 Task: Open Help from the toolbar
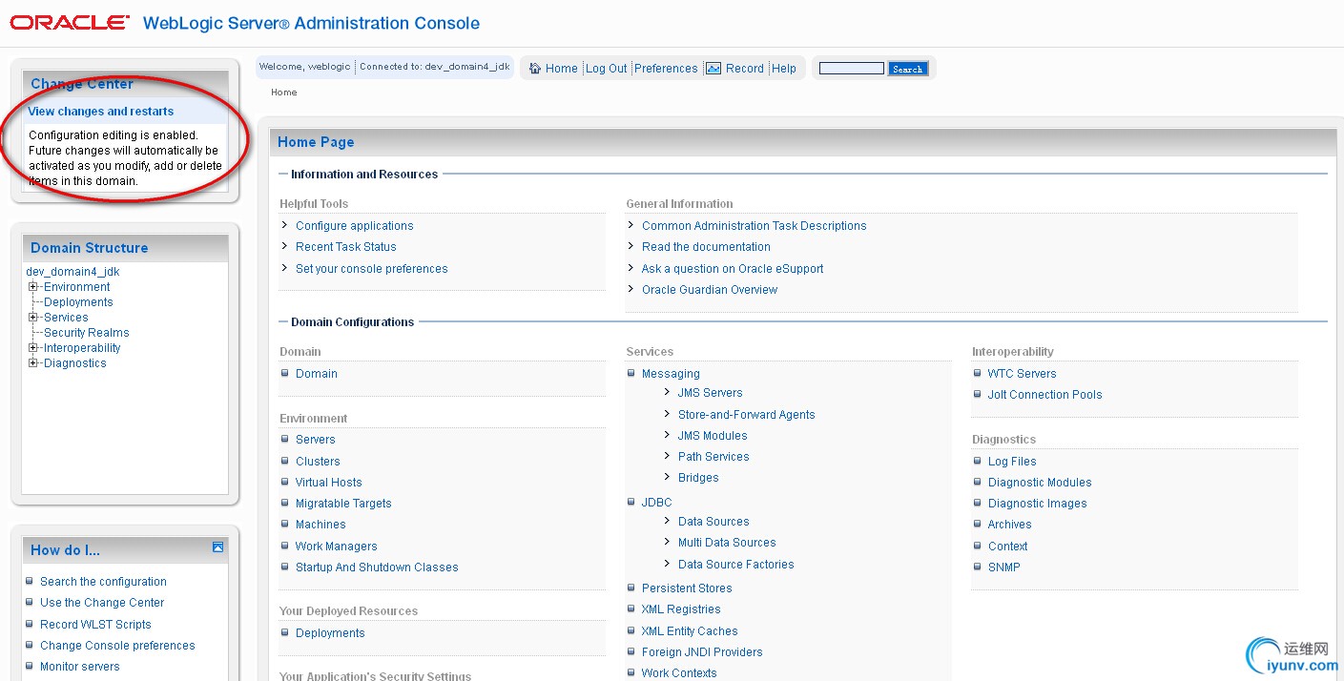784,69
